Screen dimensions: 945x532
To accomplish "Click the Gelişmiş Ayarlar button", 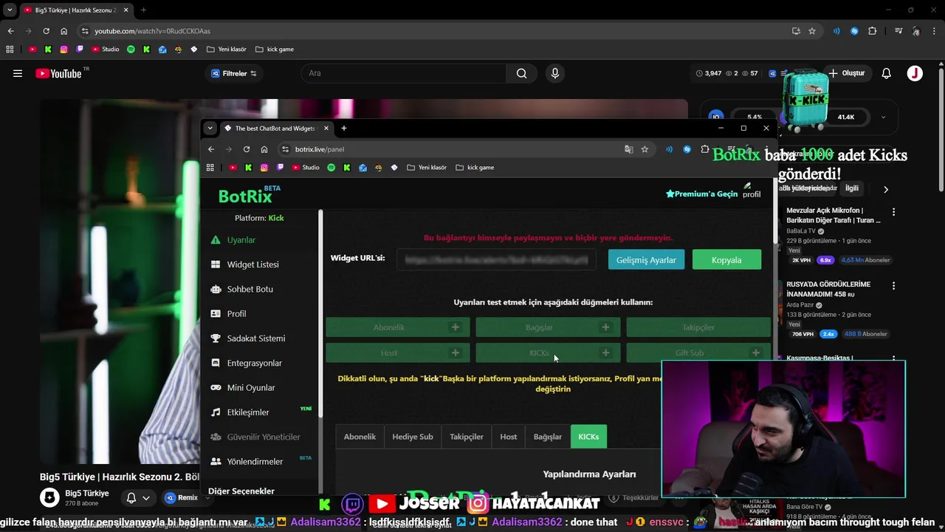I will point(646,260).
